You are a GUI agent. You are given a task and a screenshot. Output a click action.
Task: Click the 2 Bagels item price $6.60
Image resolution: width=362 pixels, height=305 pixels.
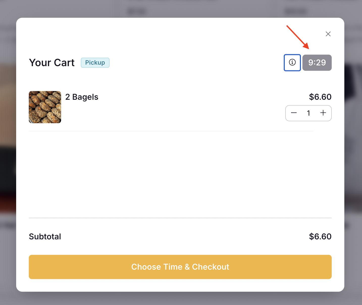point(320,97)
